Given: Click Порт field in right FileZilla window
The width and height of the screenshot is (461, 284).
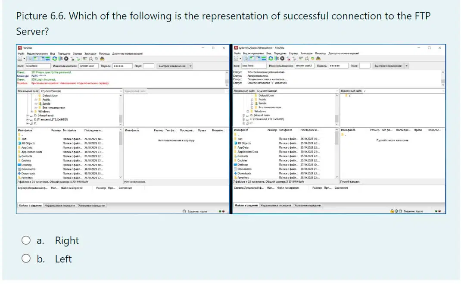Looking at the screenshot, I should (x=364, y=66).
